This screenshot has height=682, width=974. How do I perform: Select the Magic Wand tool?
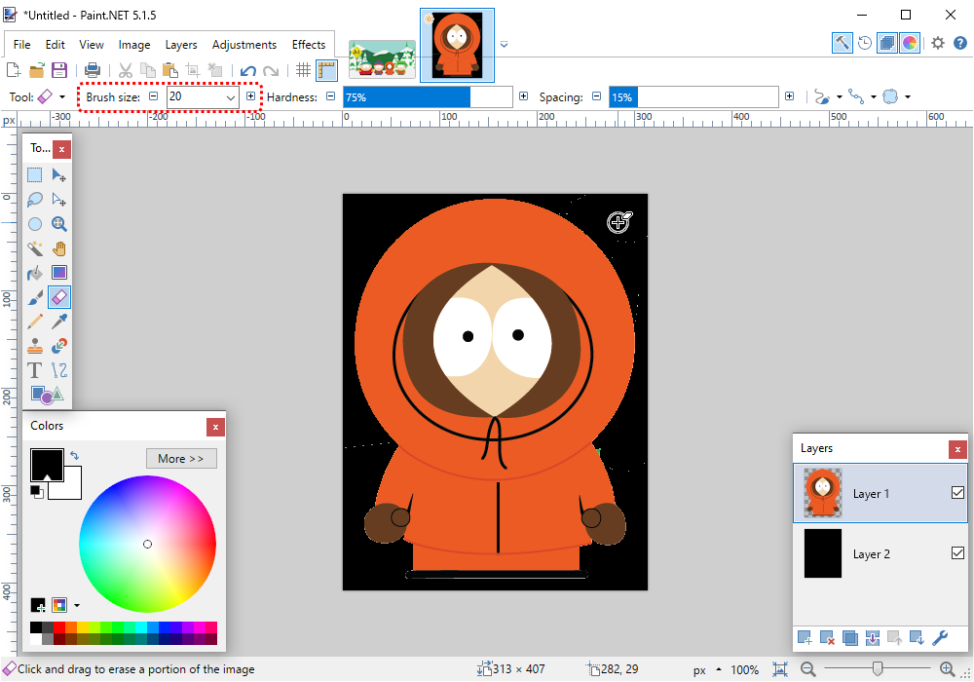[x=35, y=248]
